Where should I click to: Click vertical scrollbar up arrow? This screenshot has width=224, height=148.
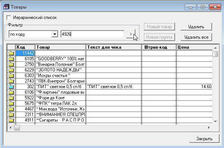point(215,48)
